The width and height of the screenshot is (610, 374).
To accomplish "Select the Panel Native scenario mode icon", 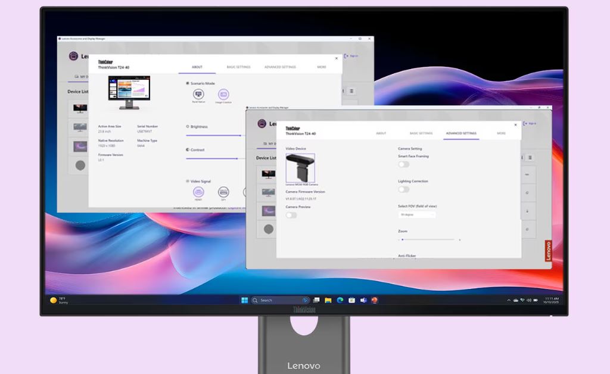I will [198, 94].
